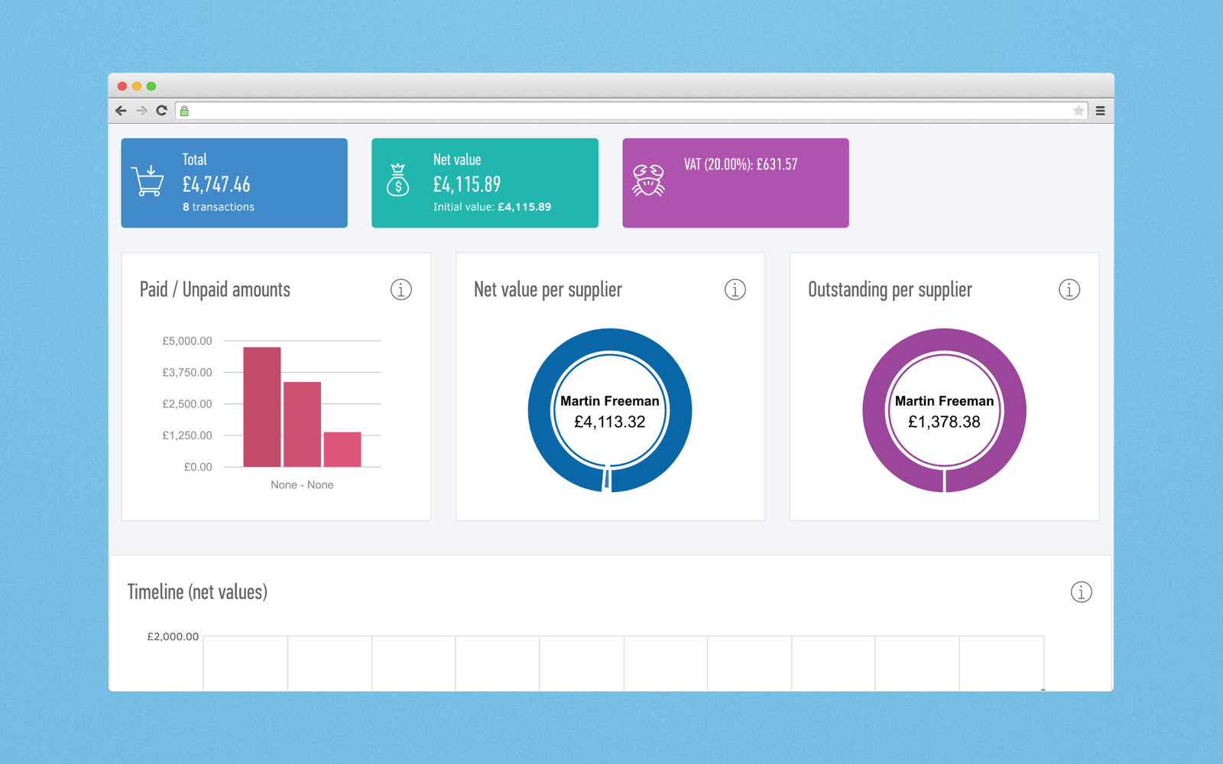
Task: Close the window with the red button
Action: (x=122, y=86)
